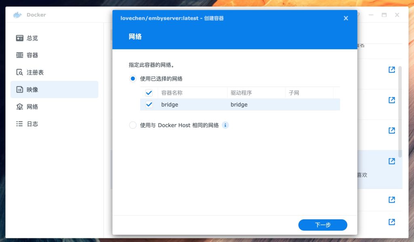Viewport: 414px width, 242px height.
Task: Click the 注册表 registry search icon
Action: tap(19, 72)
